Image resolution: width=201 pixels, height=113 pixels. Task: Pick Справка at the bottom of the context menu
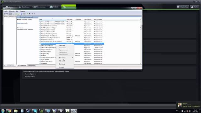[x=62, y=67]
